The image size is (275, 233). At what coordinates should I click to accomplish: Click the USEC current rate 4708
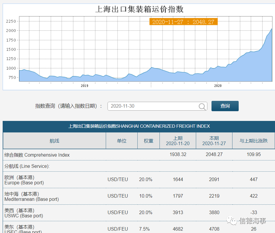[214, 229]
